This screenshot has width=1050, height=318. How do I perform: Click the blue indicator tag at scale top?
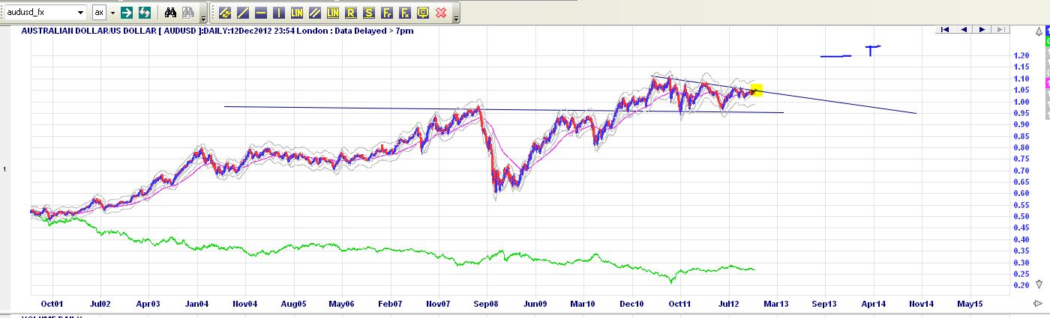[x=1048, y=31]
